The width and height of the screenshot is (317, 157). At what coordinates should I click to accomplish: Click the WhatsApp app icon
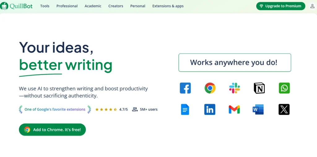pyautogui.click(x=284, y=88)
